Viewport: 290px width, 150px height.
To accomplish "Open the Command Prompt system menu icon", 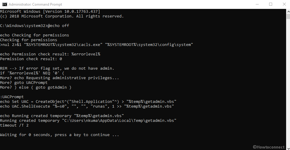I will 4,4.
